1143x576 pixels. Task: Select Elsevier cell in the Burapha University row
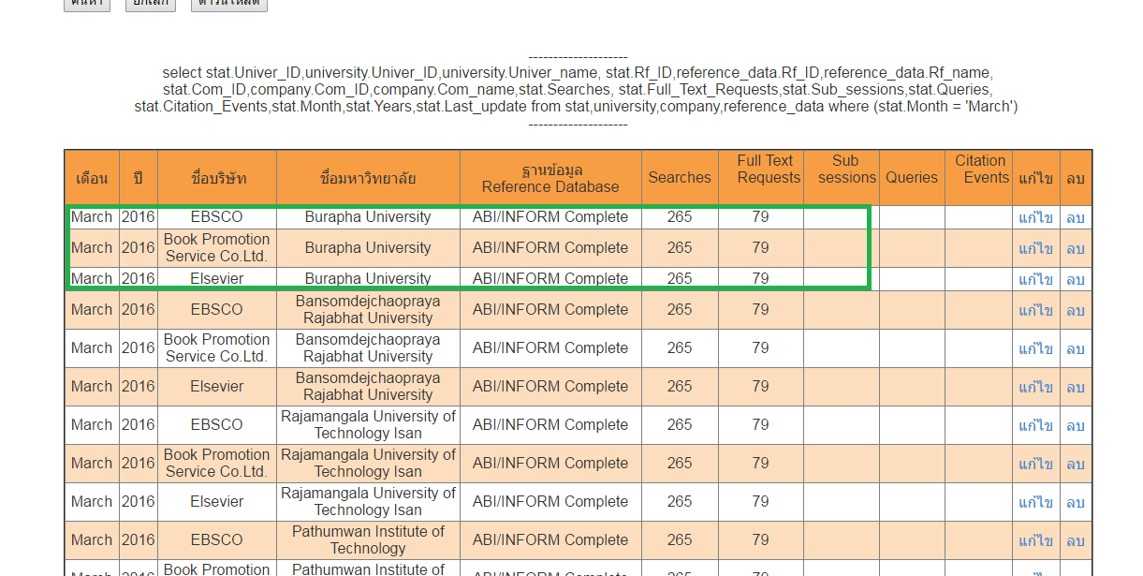(217, 279)
